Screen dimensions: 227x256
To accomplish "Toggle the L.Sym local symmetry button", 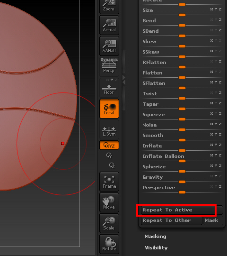I will [x=109, y=129].
